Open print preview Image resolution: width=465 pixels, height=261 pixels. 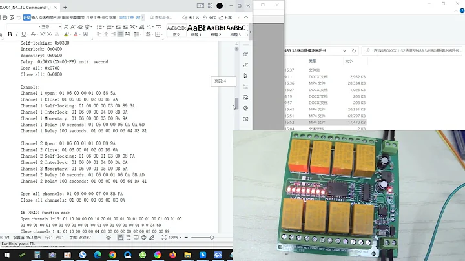point(12,17)
